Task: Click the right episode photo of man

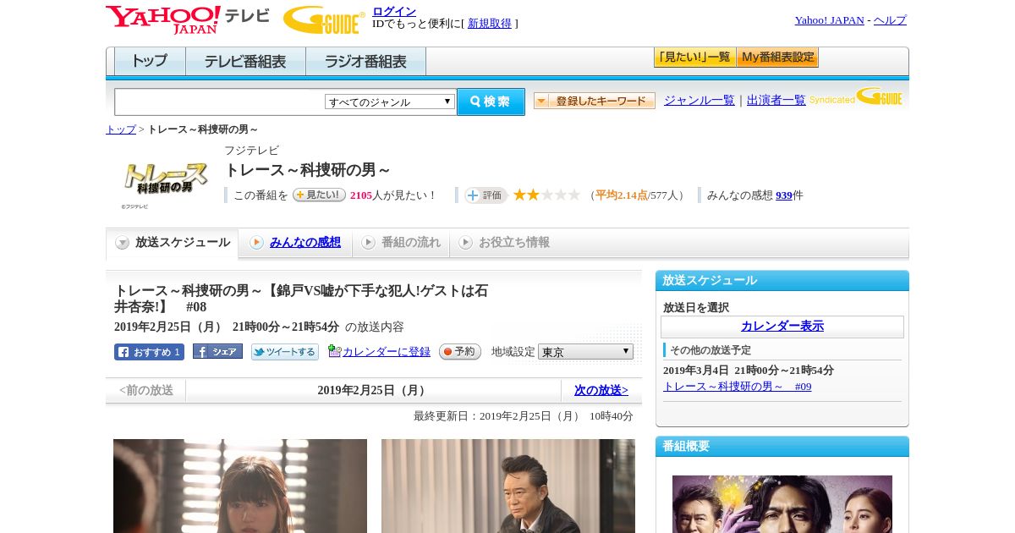Action: click(508, 486)
